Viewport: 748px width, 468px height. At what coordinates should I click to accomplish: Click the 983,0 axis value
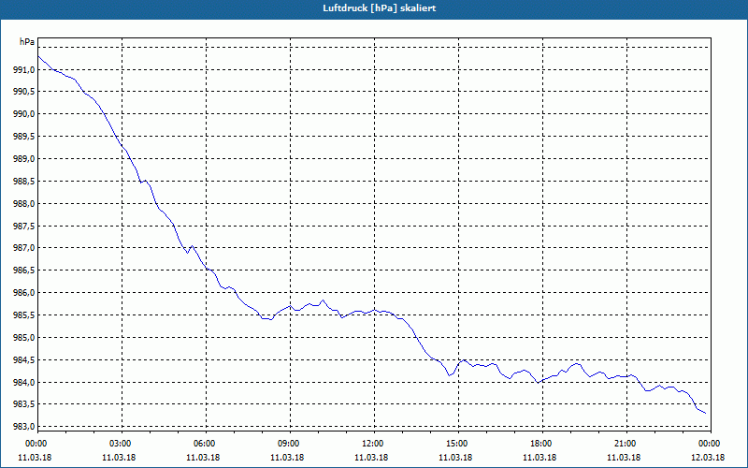pyautogui.click(x=24, y=427)
